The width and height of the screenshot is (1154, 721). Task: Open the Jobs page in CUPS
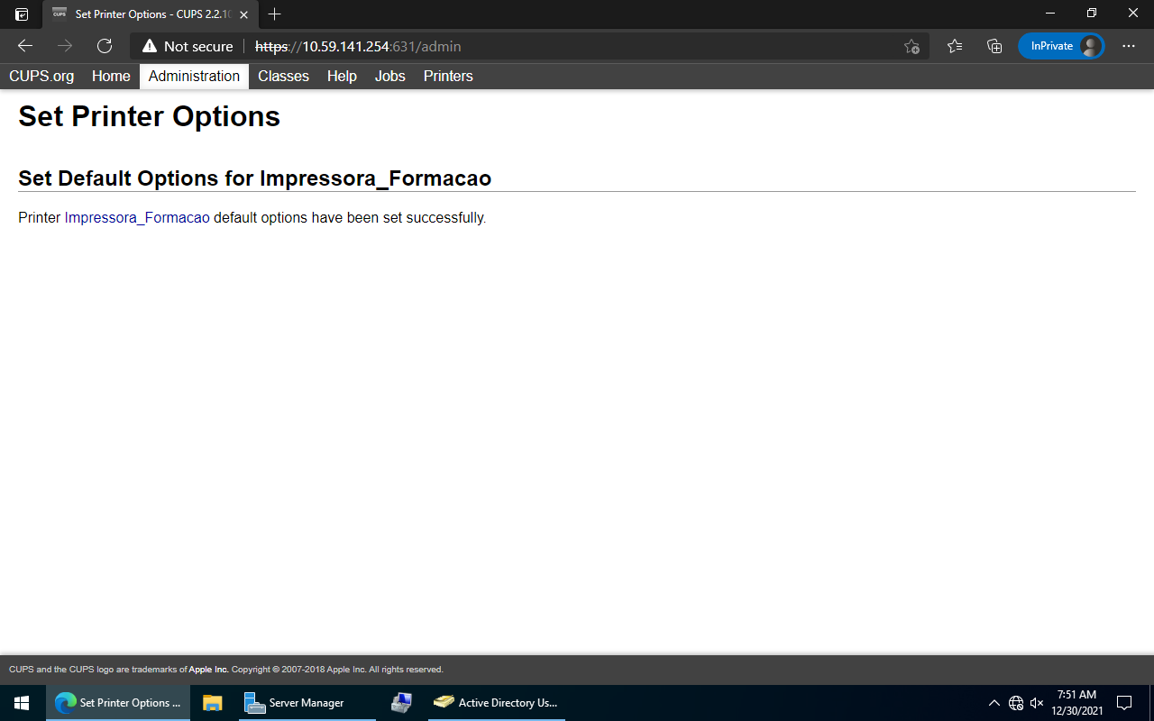pos(389,77)
